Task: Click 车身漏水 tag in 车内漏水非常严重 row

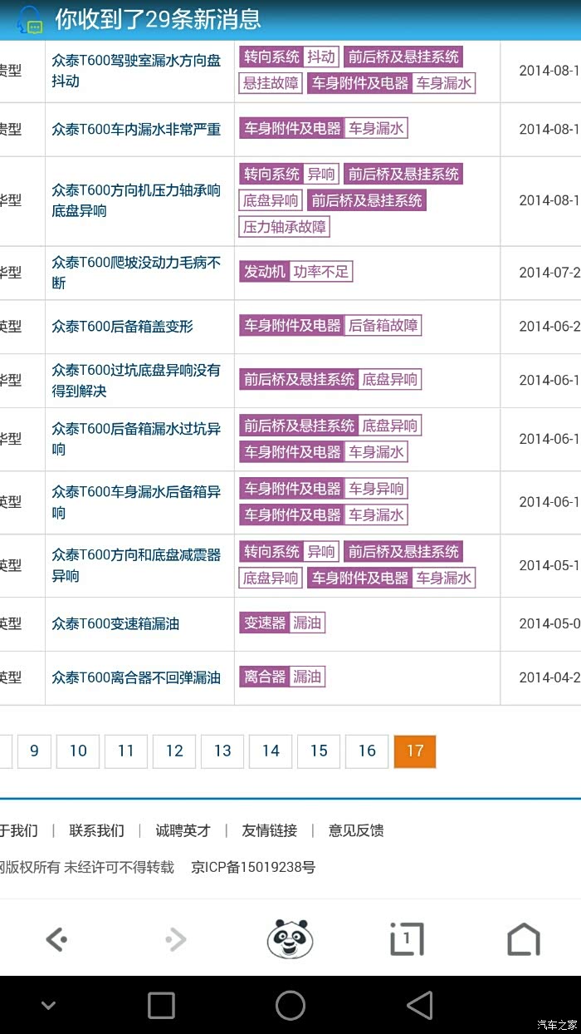Action: [x=376, y=128]
